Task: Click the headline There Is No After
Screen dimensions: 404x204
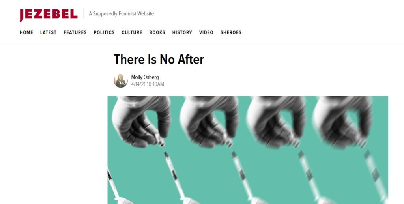Action: coord(159,59)
